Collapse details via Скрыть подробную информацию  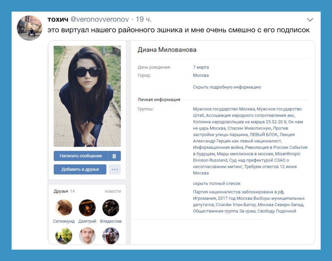(x=227, y=87)
